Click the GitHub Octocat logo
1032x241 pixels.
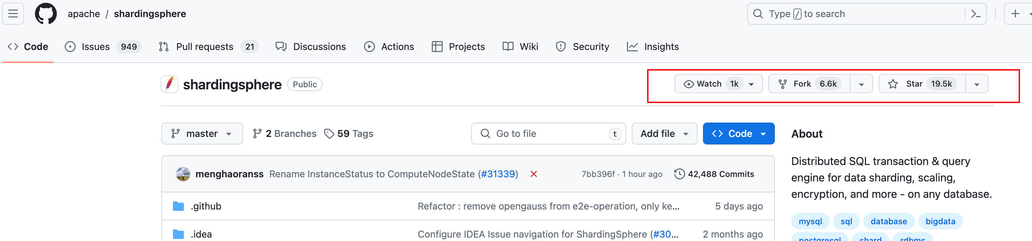46,14
